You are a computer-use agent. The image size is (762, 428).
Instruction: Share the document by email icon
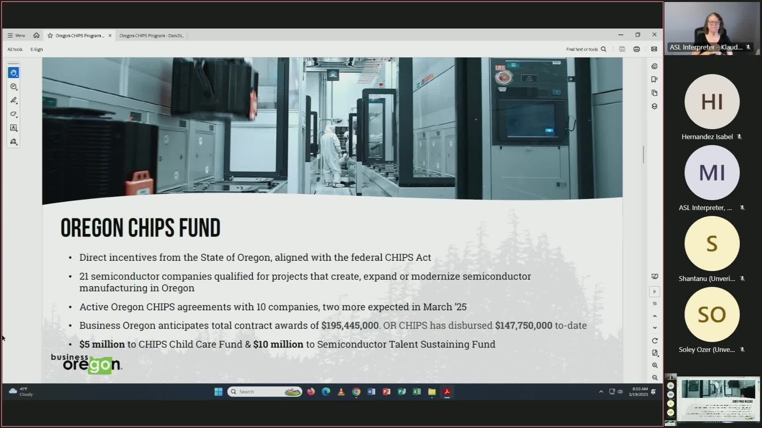pos(654,49)
